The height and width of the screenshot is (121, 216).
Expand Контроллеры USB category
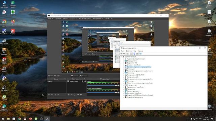pyautogui.click(x=124, y=77)
